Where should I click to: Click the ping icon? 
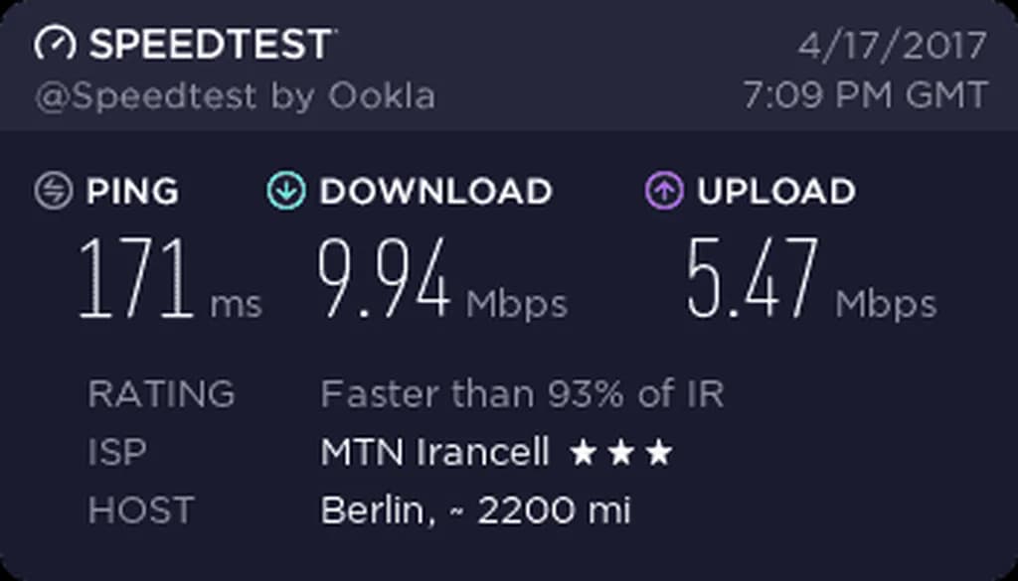click(x=54, y=191)
